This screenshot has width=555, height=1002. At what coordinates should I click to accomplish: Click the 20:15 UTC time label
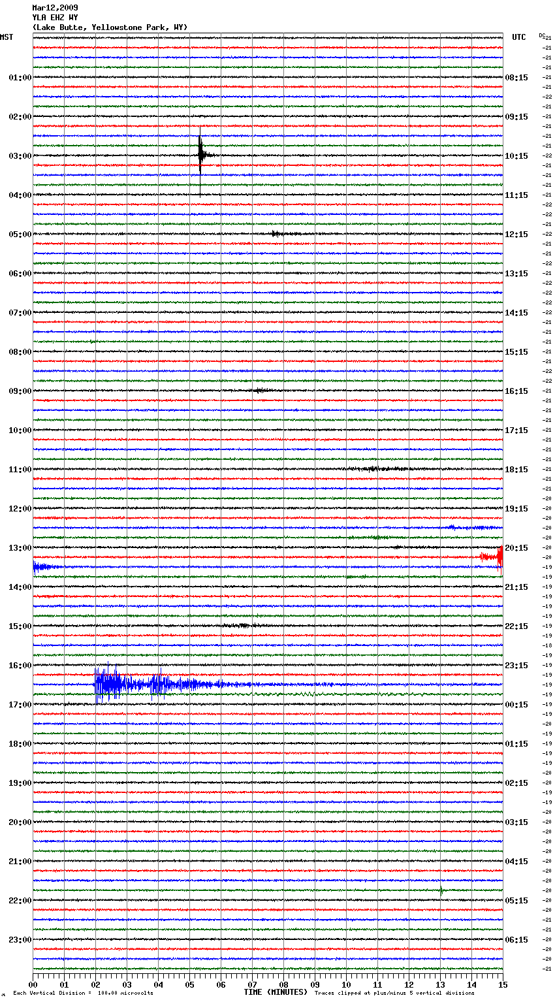click(516, 548)
